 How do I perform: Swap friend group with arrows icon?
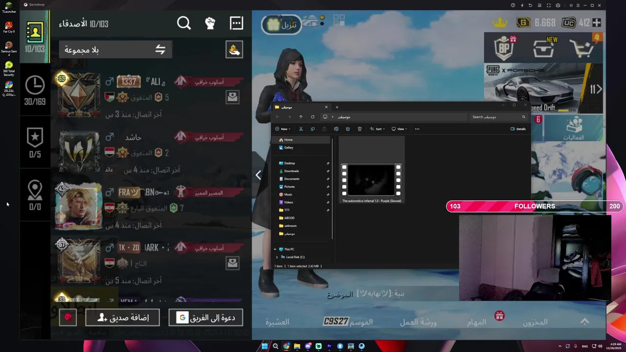pos(160,49)
